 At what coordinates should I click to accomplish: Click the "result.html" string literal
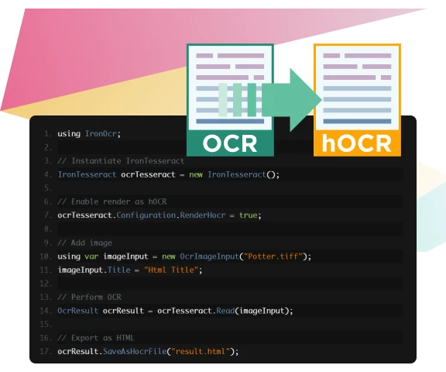pos(201,351)
